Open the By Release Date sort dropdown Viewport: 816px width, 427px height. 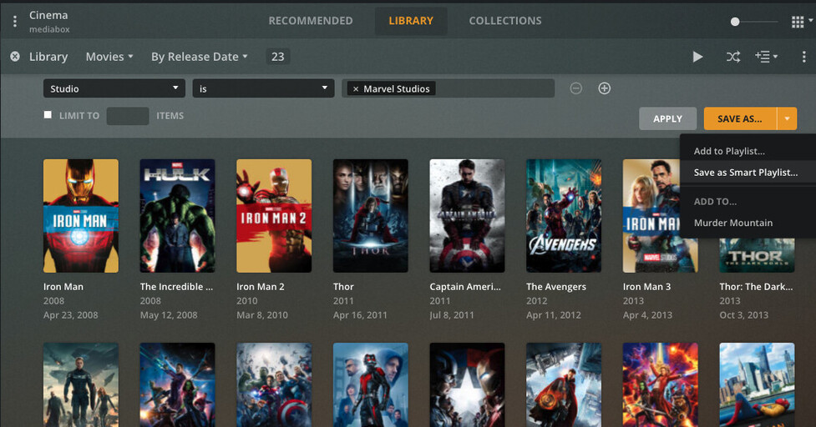[x=200, y=57]
